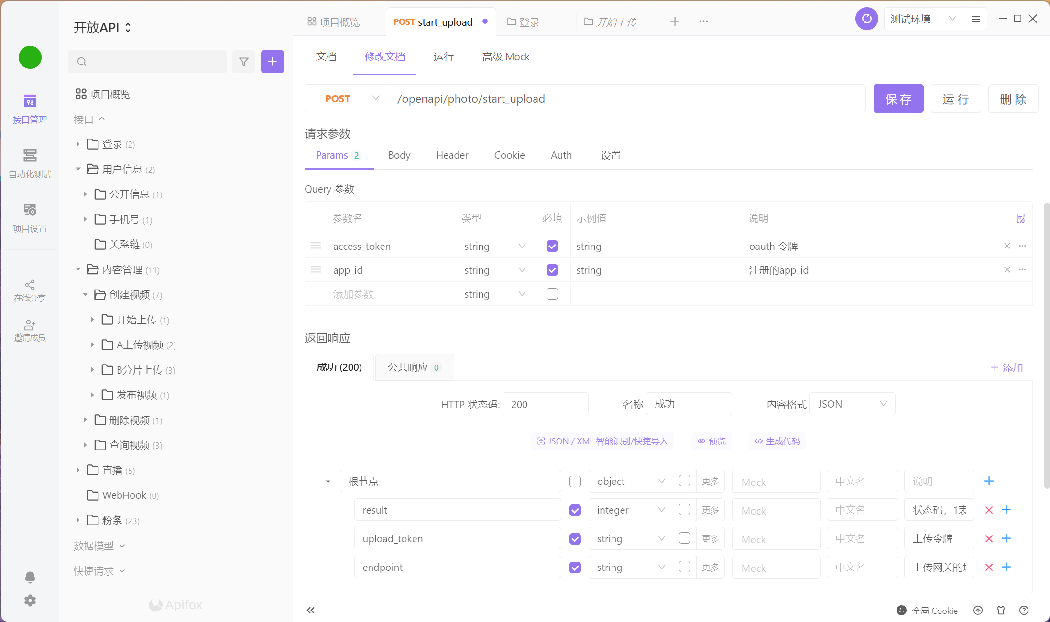Switch to the 文档 tab
Viewport: 1050px width, 622px height.
326,56
